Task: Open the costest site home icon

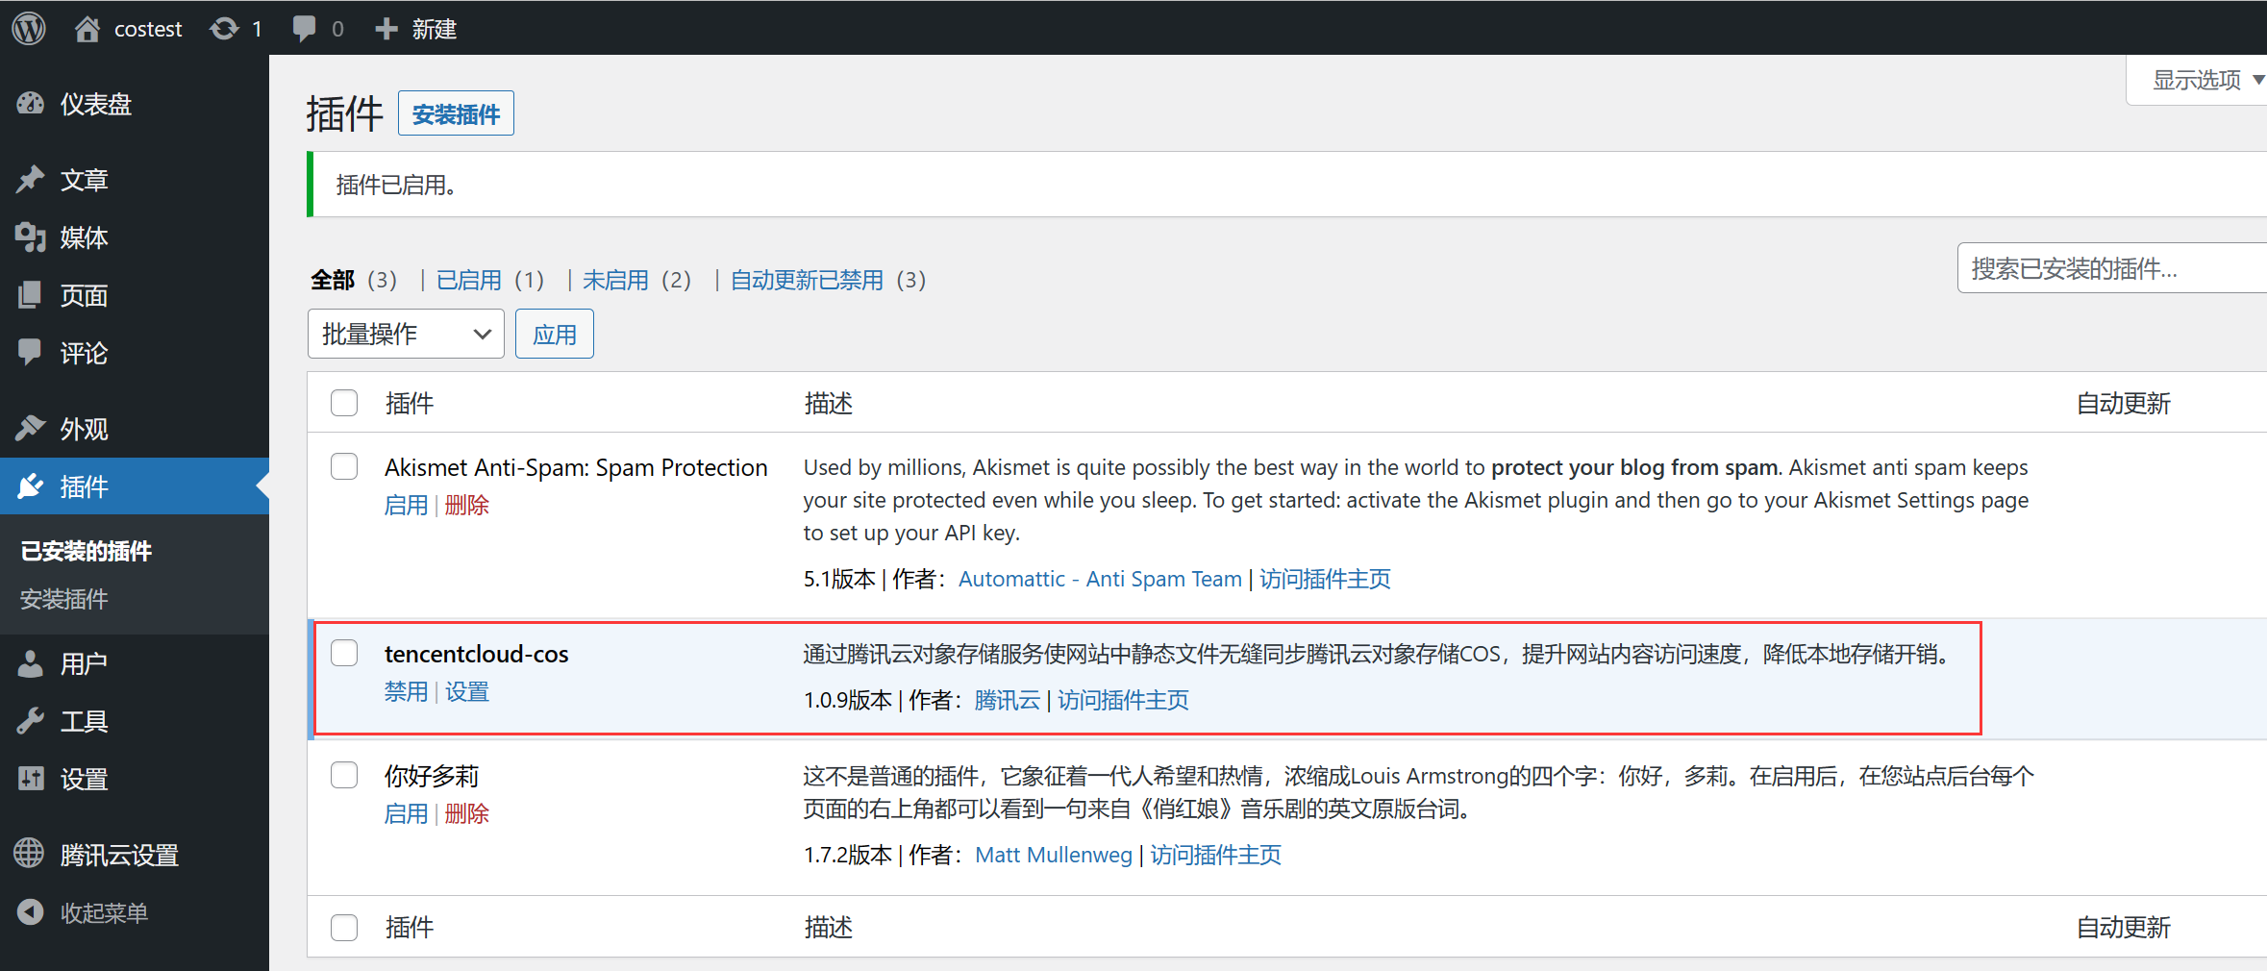Action: click(x=87, y=29)
